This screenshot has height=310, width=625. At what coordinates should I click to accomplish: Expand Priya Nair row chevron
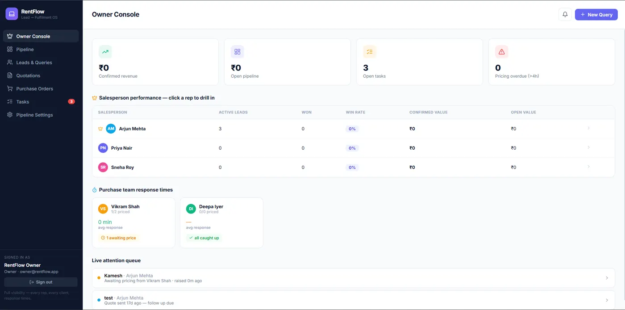tap(588, 147)
